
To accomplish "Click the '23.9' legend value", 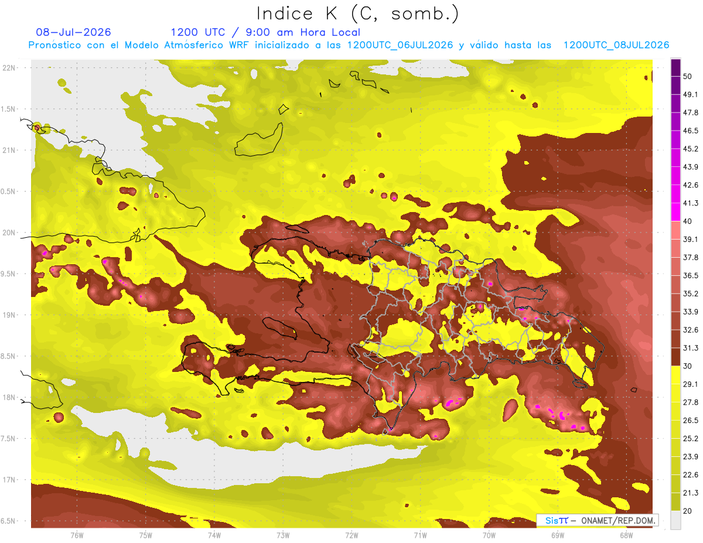I will pyautogui.click(x=691, y=457).
